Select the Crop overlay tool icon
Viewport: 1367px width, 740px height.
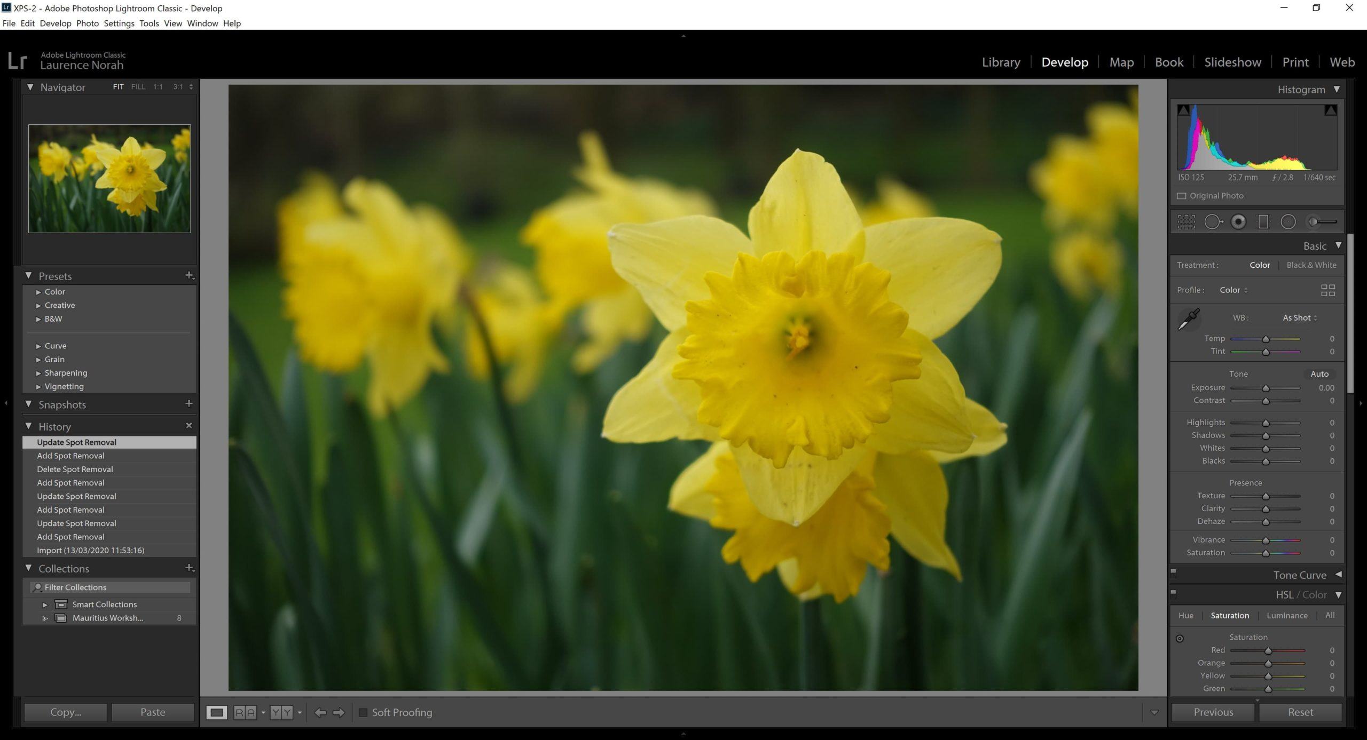point(1185,221)
